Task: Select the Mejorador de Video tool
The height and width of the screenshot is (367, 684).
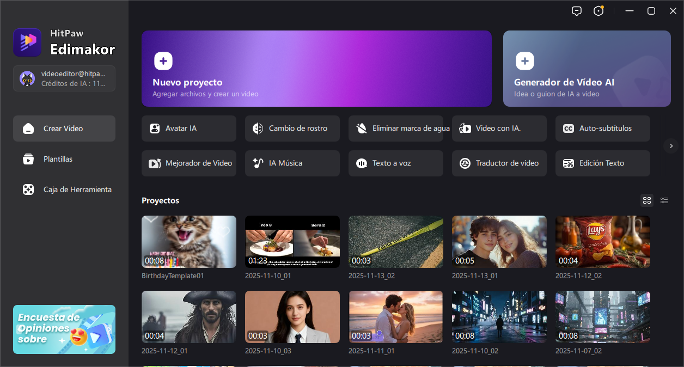Action: tap(188, 163)
